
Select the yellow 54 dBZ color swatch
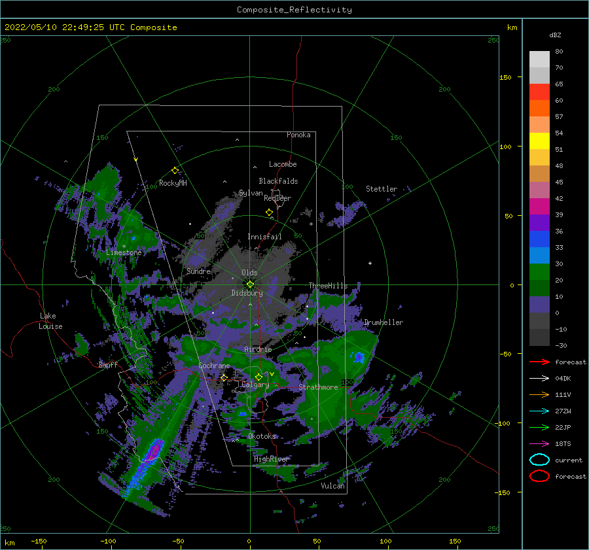(539, 141)
